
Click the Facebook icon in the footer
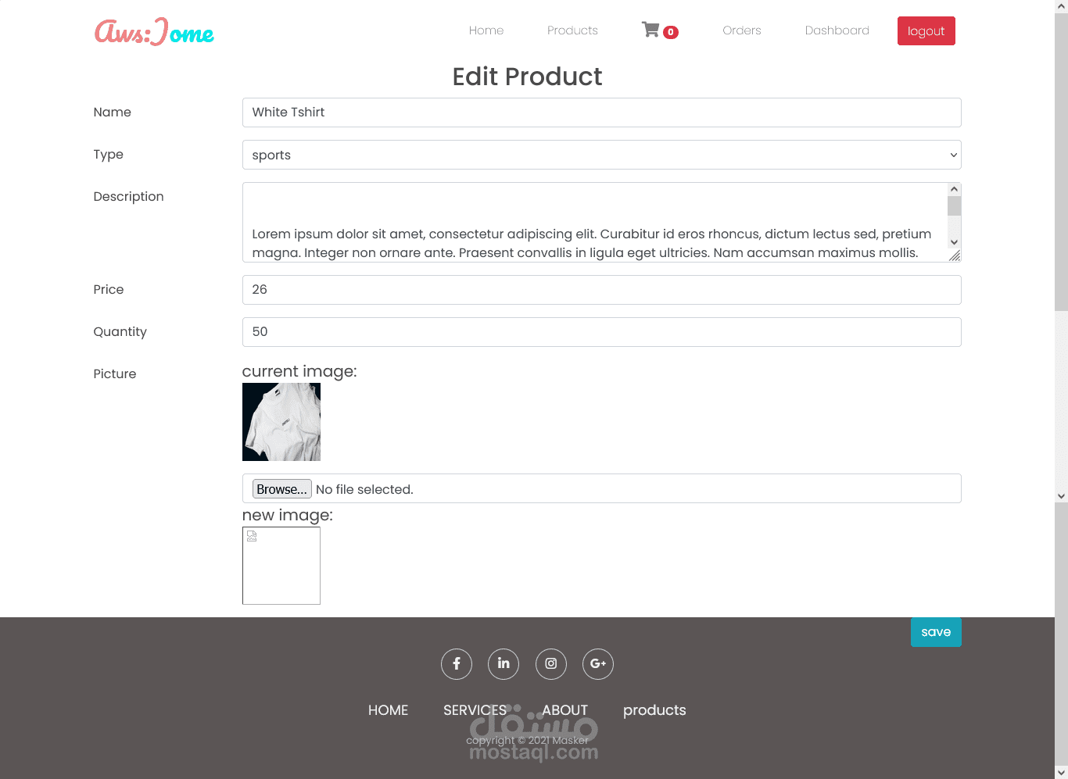coord(457,663)
